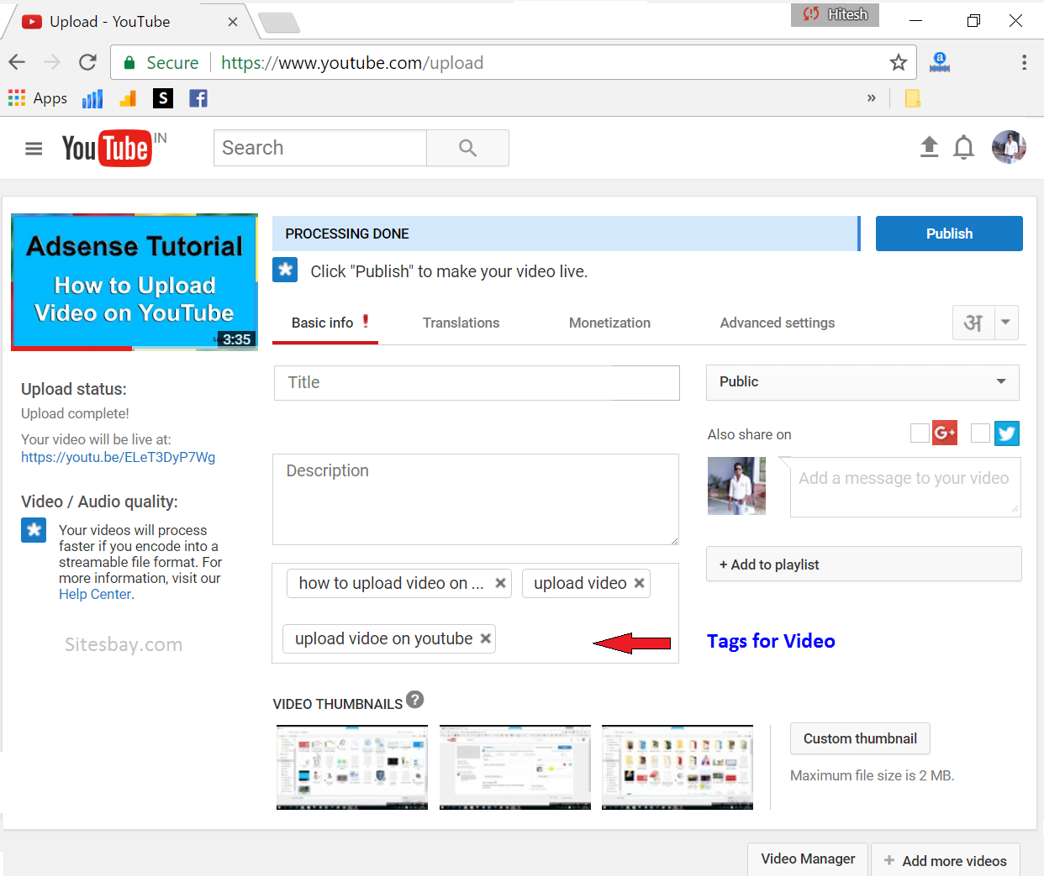Switch to the Monetization tab
This screenshot has width=1044, height=877.
(609, 323)
